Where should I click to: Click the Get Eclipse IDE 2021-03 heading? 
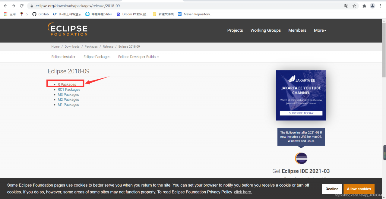(x=301, y=171)
